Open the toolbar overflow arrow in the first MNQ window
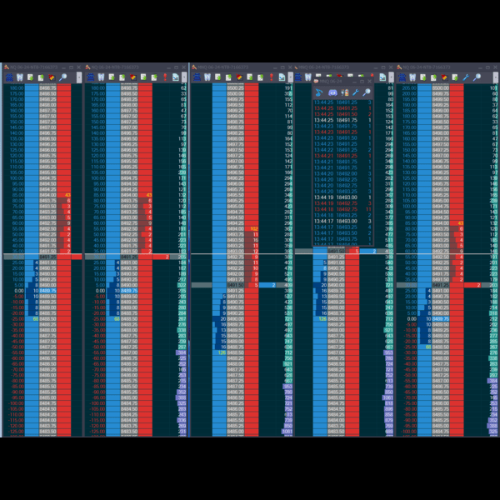Viewport: 500px width, 500px height. [290, 77]
